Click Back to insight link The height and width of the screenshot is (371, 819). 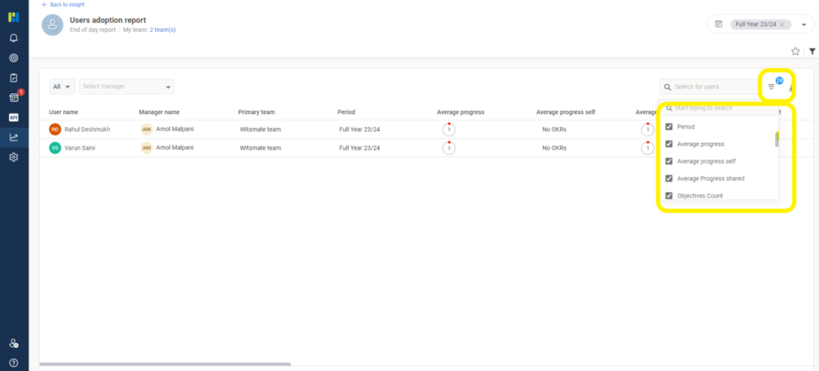pyautogui.click(x=63, y=4)
